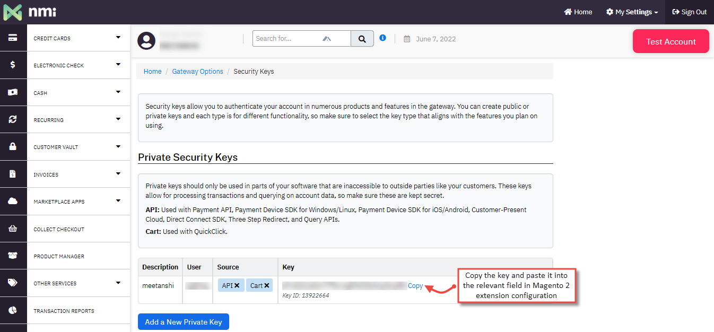Viewport: 714px width, 332px height.
Task: Open Gateway Options from the breadcrumb
Action: pyautogui.click(x=197, y=71)
